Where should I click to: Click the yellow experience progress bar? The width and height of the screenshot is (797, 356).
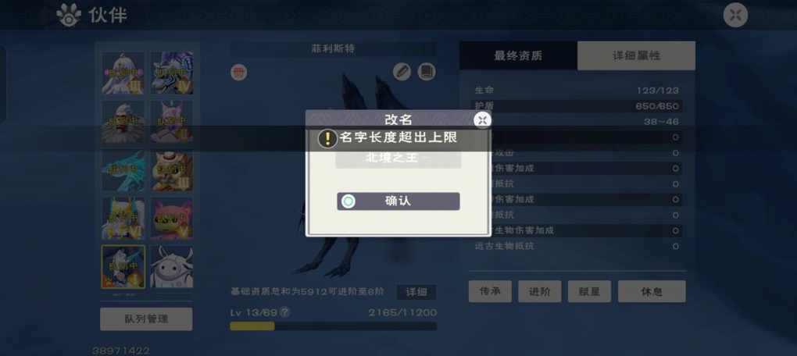[x=333, y=326]
